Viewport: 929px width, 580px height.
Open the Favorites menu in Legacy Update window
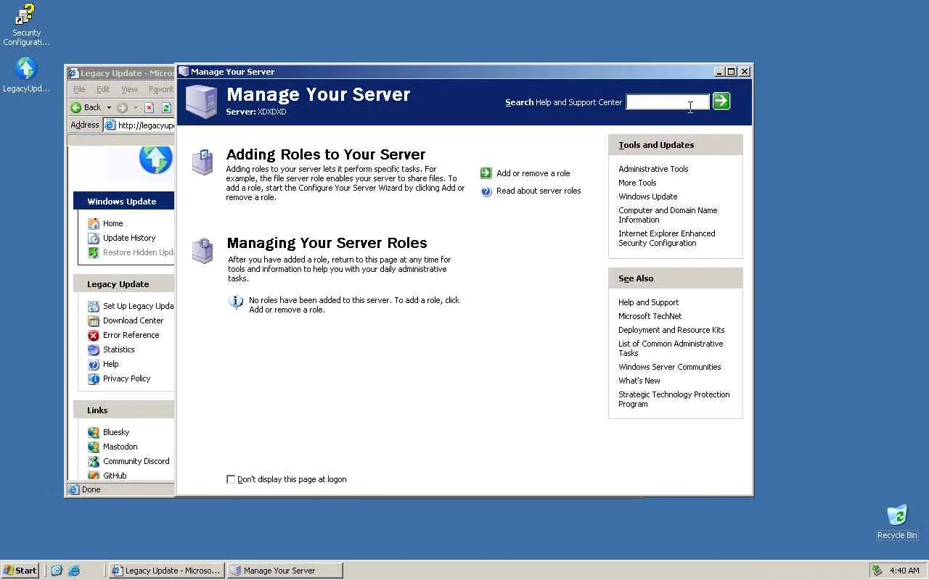click(160, 89)
